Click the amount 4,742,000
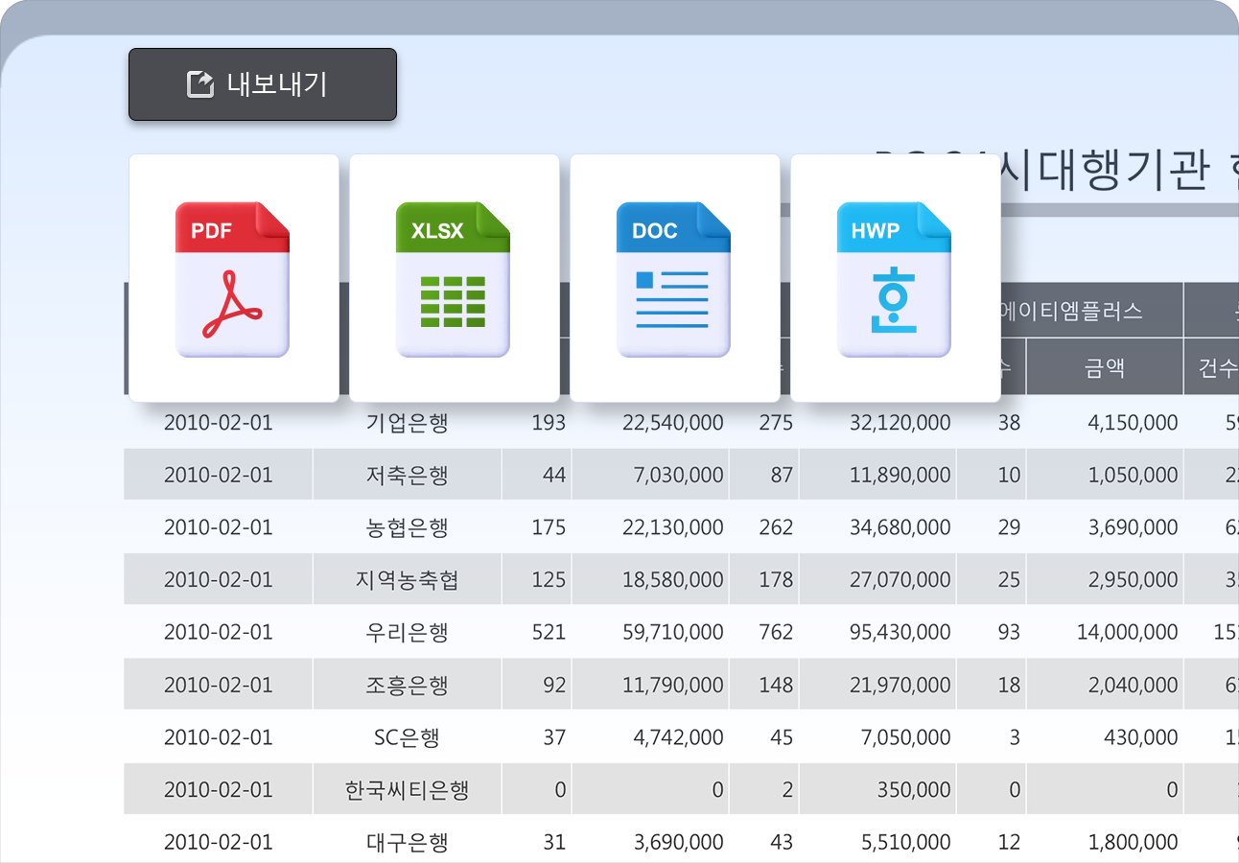This screenshot has height=863, width=1239. pyautogui.click(x=678, y=738)
